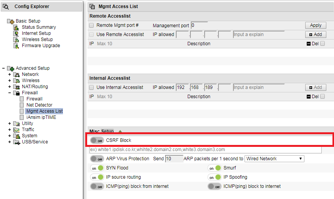Toggle the CSRF Block switch

tap(97, 140)
